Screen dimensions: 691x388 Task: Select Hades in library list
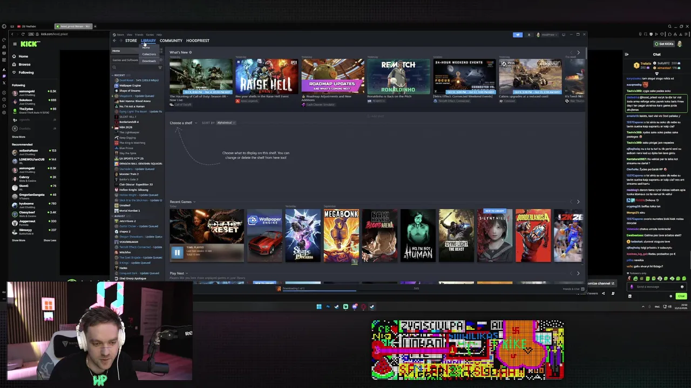tap(123, 268)
